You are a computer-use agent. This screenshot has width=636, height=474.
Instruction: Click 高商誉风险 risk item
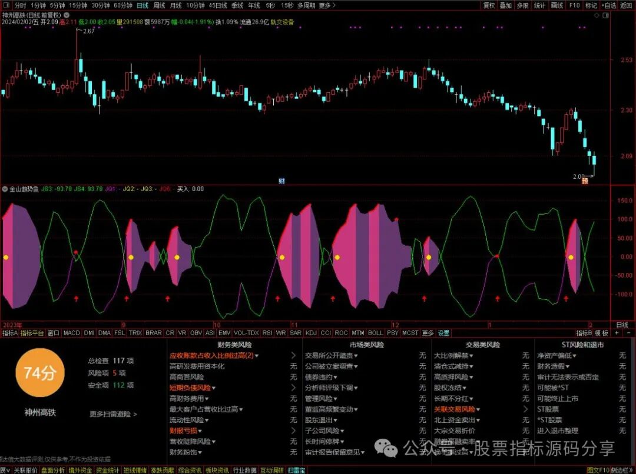click(187, 377)
